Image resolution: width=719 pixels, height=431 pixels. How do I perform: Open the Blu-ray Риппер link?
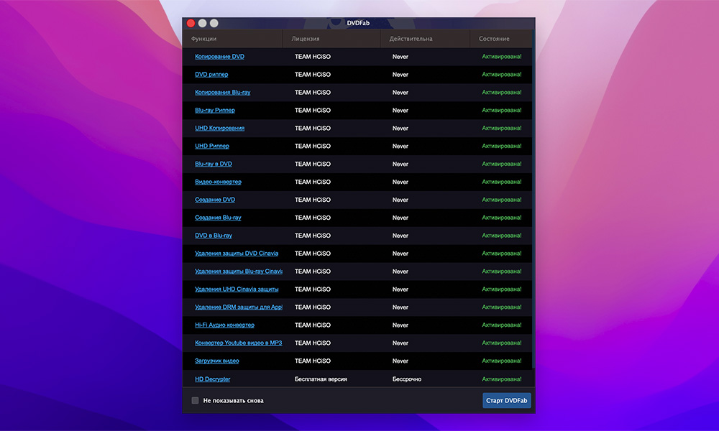click(x=214, y=111)
